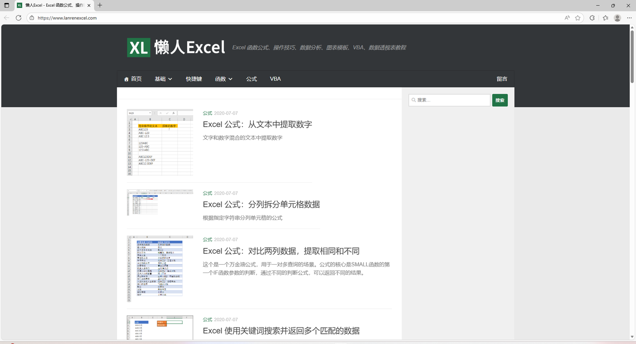Select the 懒人Excel browser tab
Screen dimensions: 636x344
tap(54, 5)
